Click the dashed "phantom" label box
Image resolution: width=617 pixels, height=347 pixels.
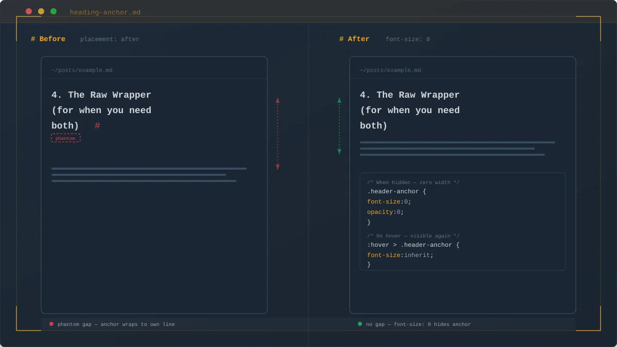point(66,138)
